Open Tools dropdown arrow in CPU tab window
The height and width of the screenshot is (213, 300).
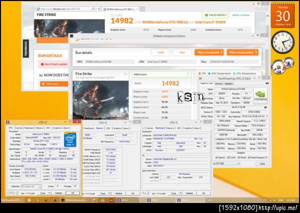click(x=49, y=193)
